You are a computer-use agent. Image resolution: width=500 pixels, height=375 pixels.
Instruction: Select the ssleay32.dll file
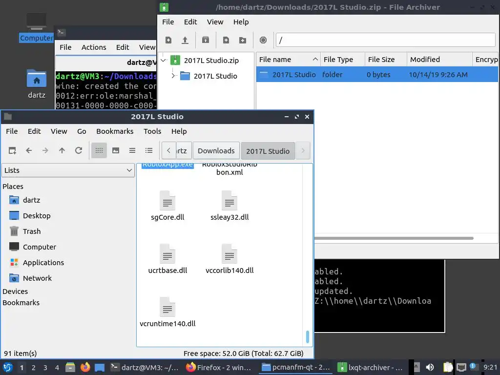pos(229,207)
